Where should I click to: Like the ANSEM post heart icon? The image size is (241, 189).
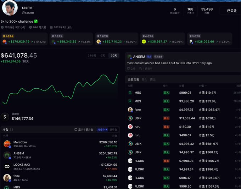(x=129, y=69)
